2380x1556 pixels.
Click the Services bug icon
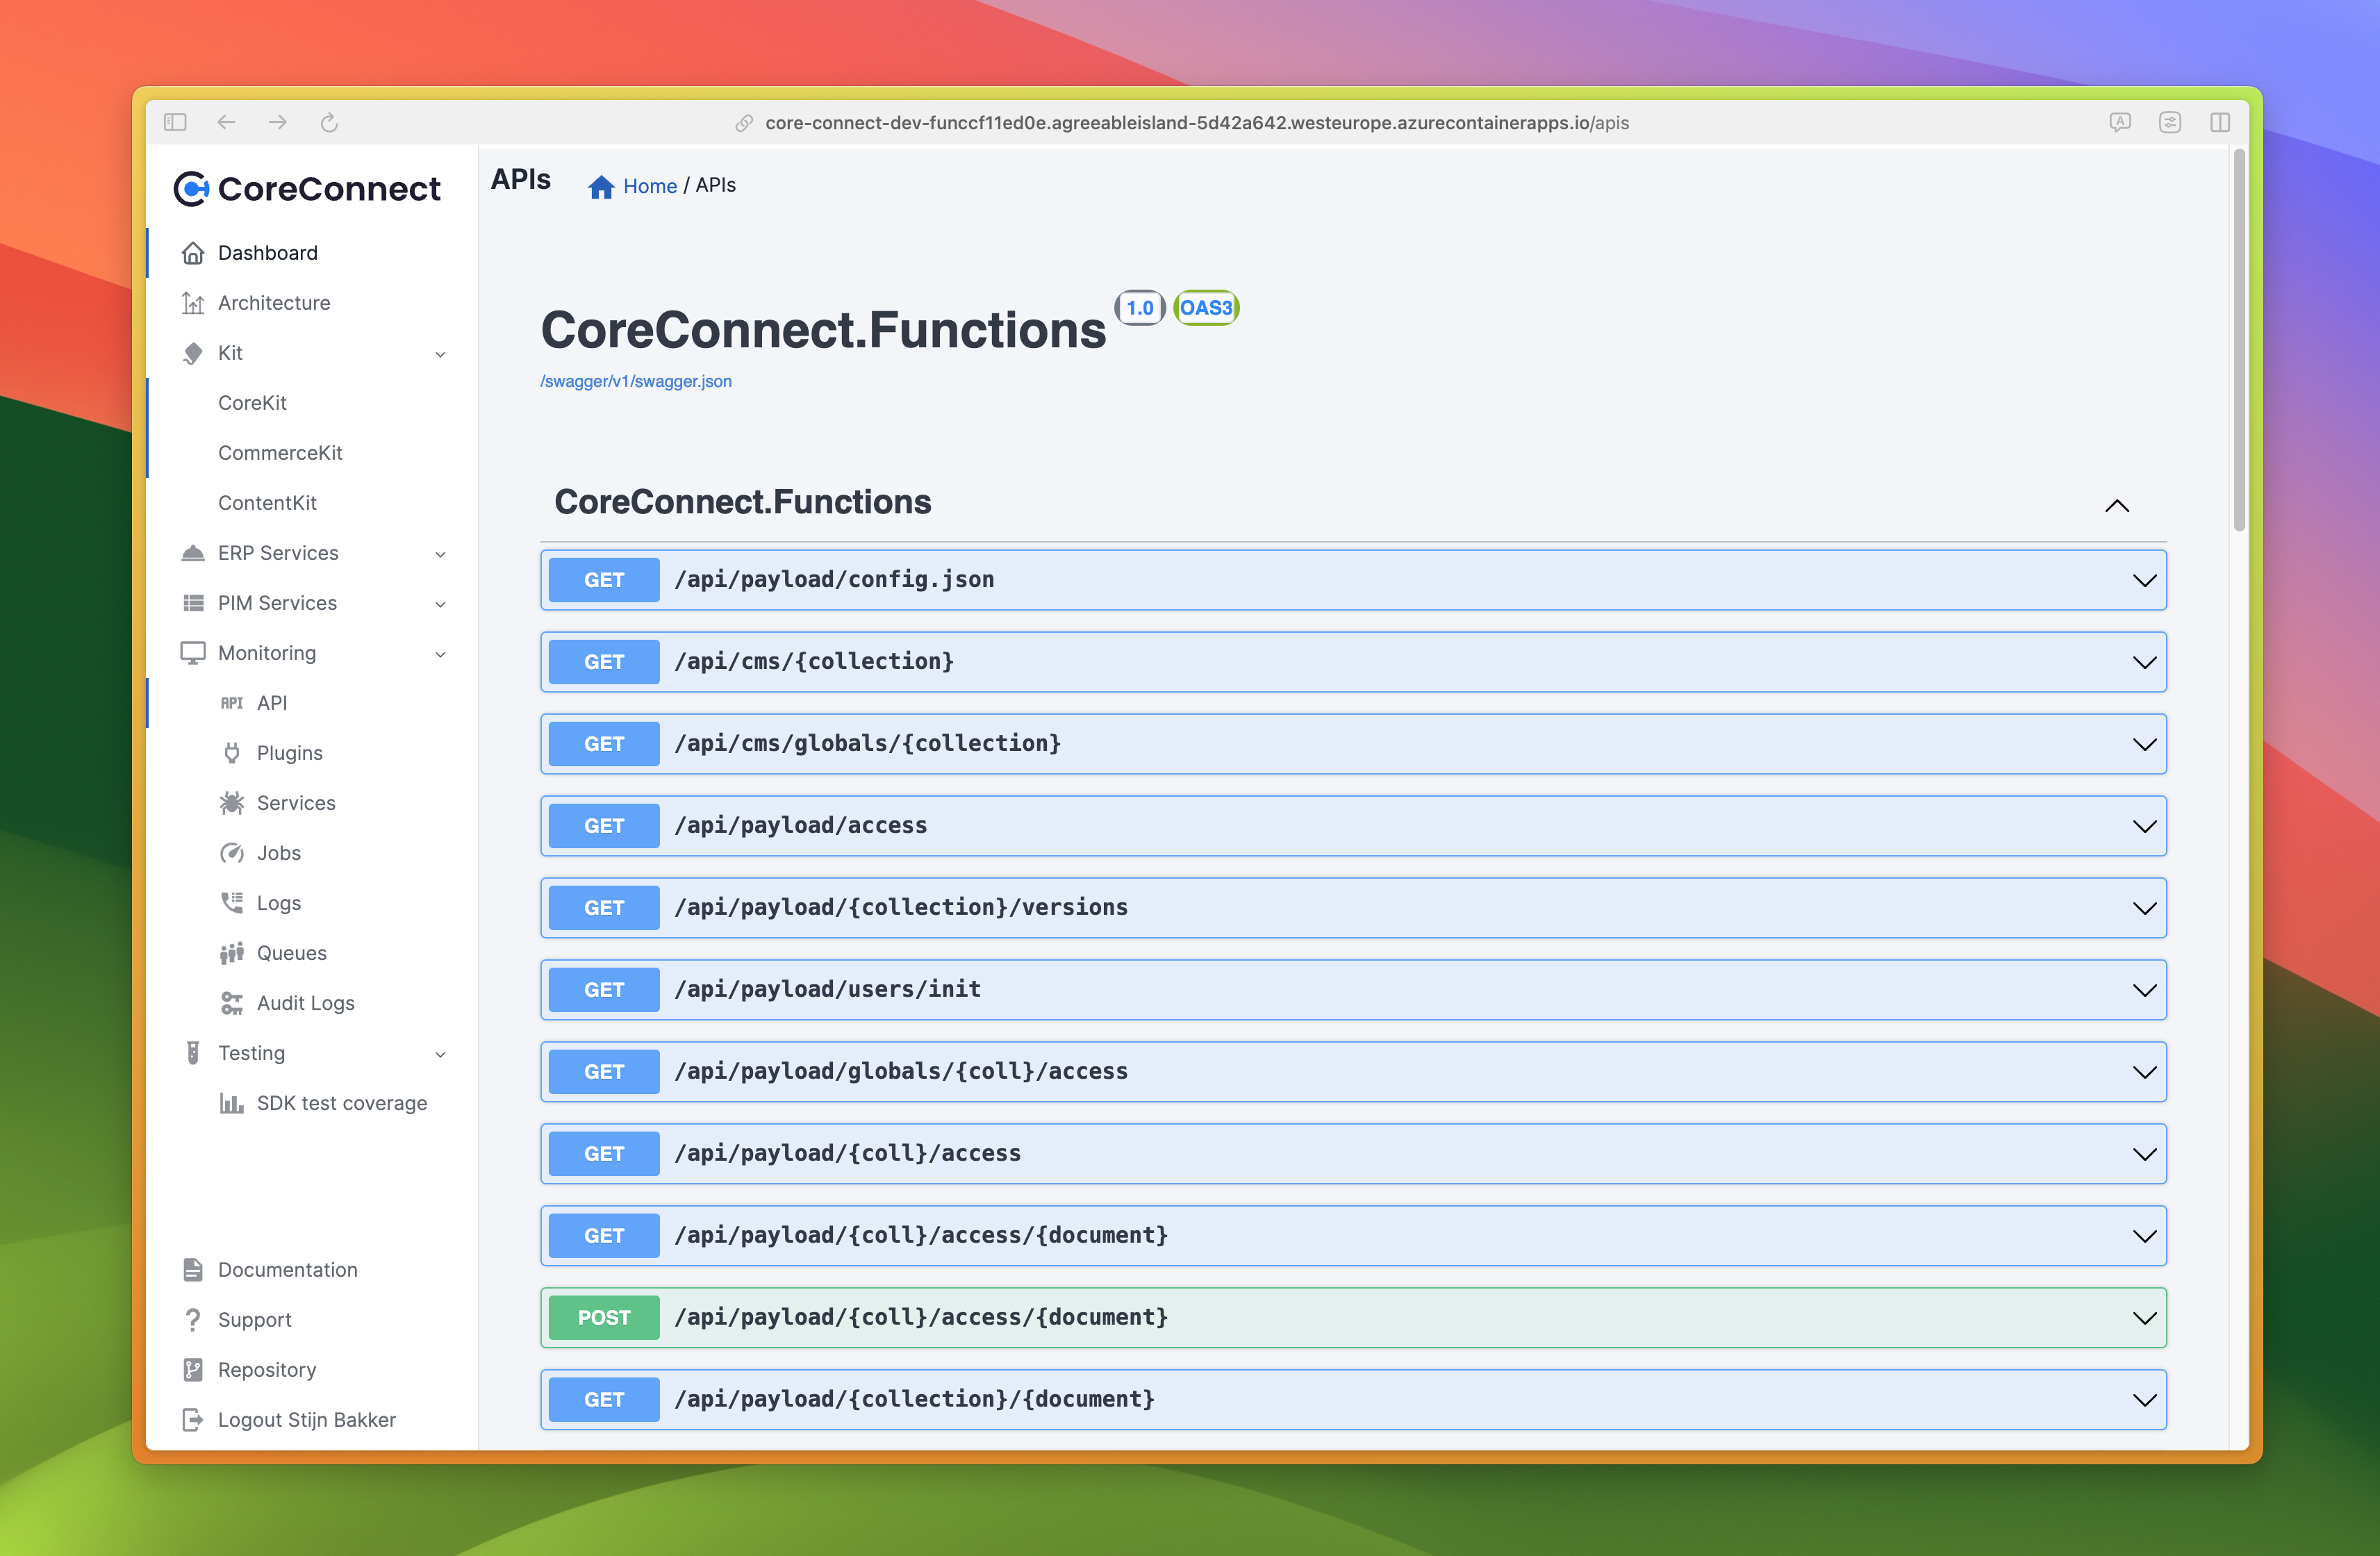click(232, 803)
